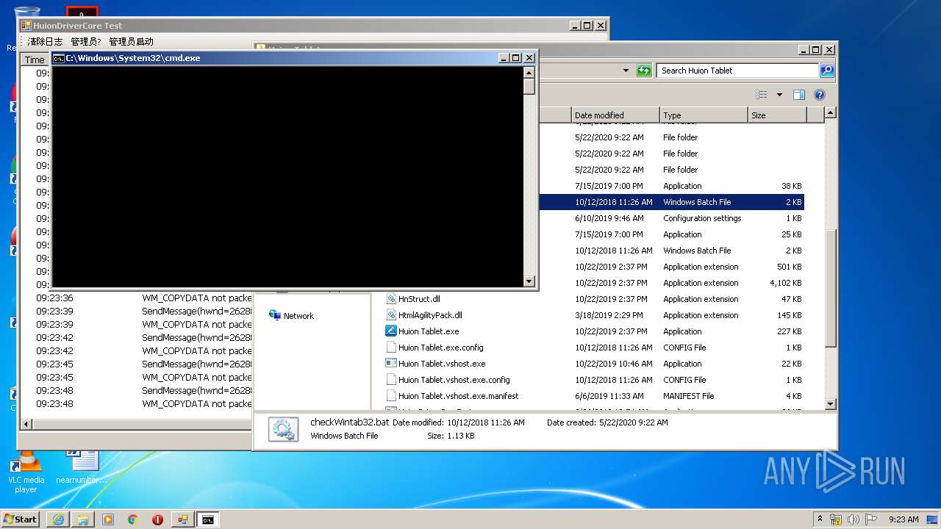
Task: Sort files by Size column
Action: [x=777, y=115]
